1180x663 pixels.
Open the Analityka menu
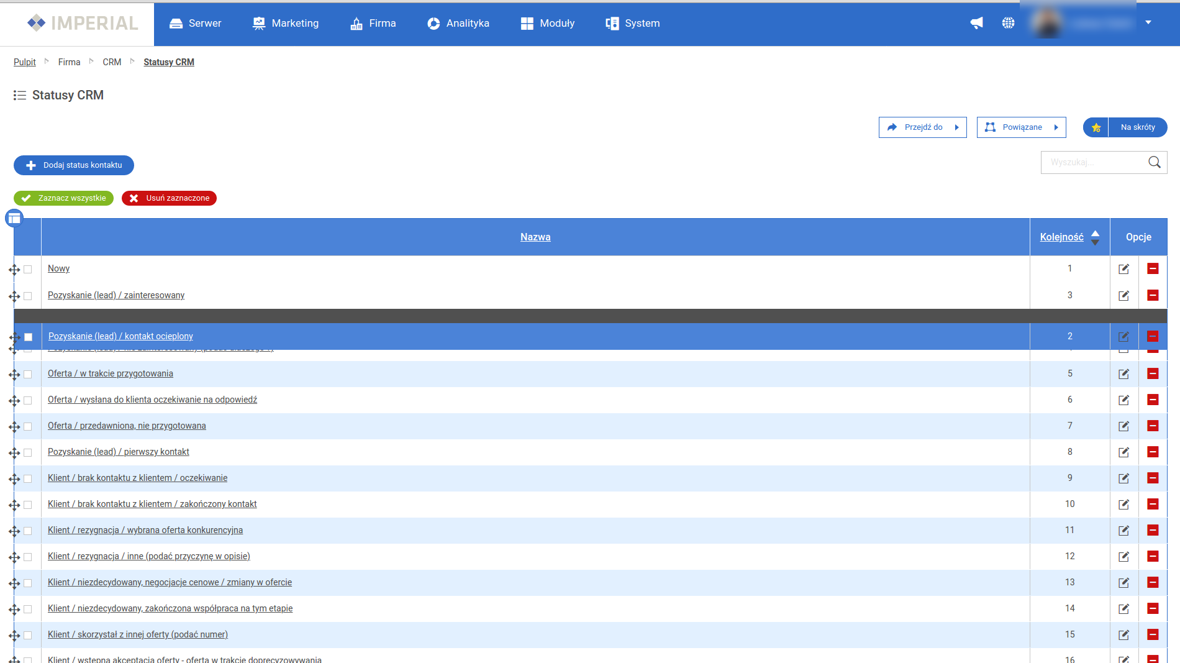tap(458, 23)
